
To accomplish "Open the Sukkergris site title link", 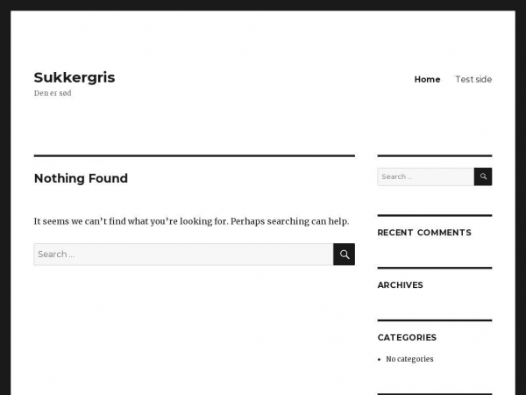I will [75, 77].
